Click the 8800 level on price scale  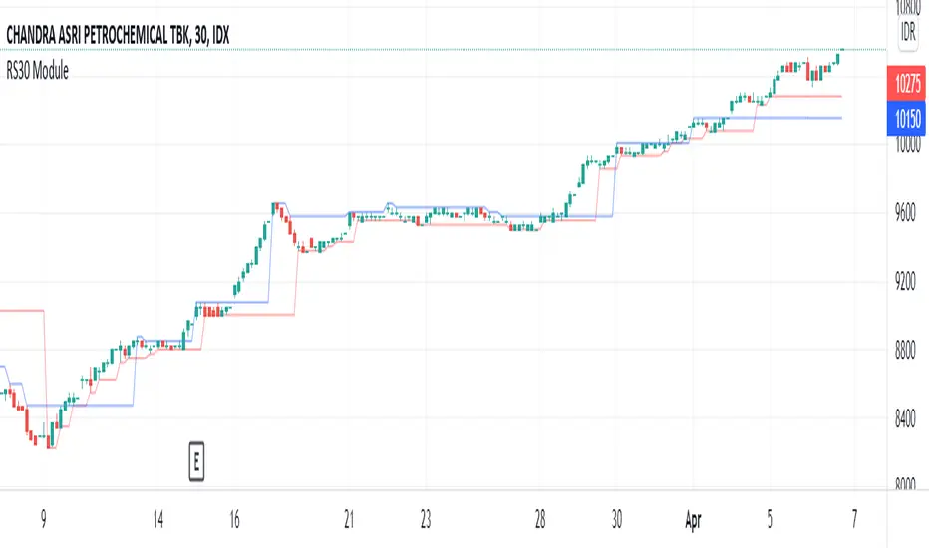pyautogui.click(x=907, y=351)
